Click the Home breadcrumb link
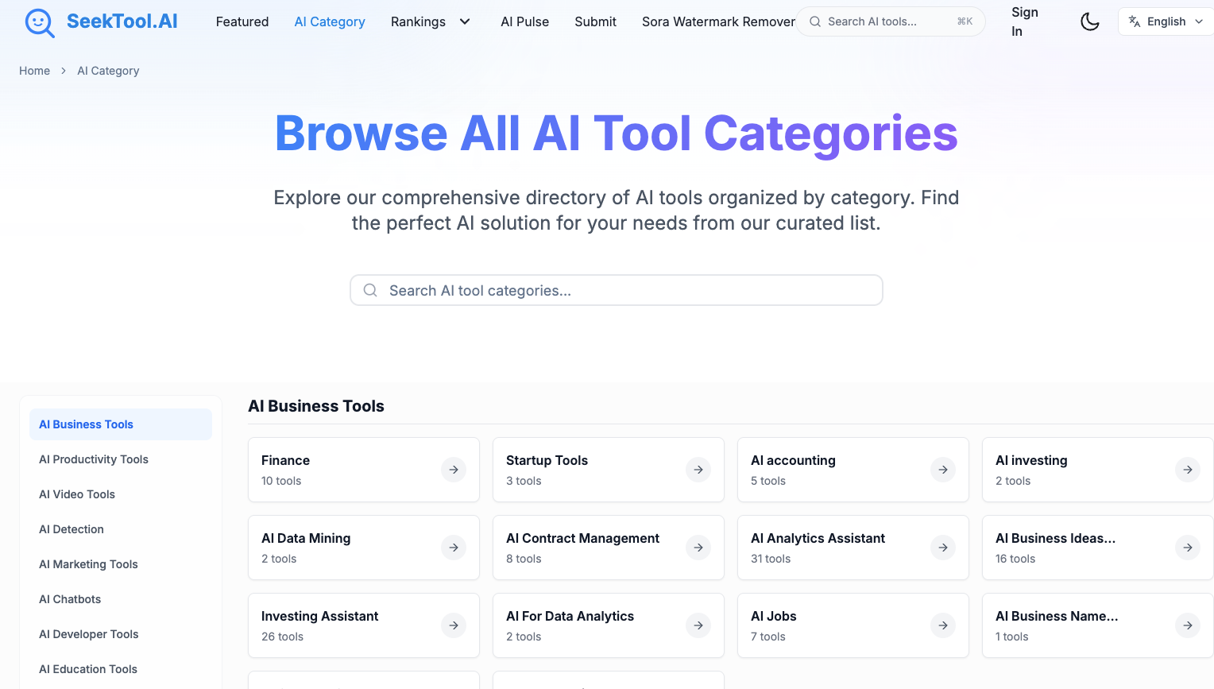Image resolution: width=1214 pixels, height=689 pixels. (x=34, y=71)
